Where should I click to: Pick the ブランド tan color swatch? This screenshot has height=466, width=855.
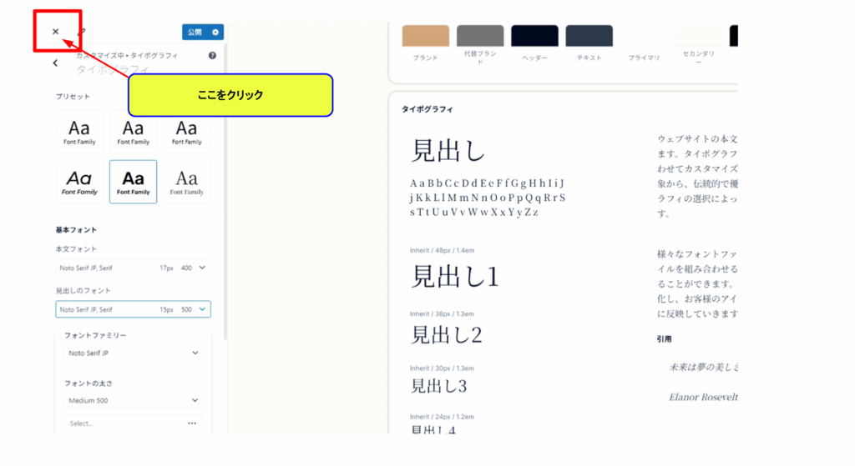[x=426, y=35]
